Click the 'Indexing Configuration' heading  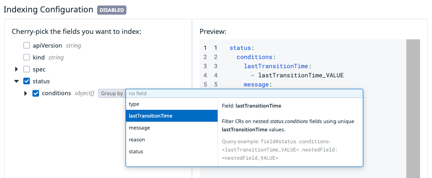pos(49,10)
